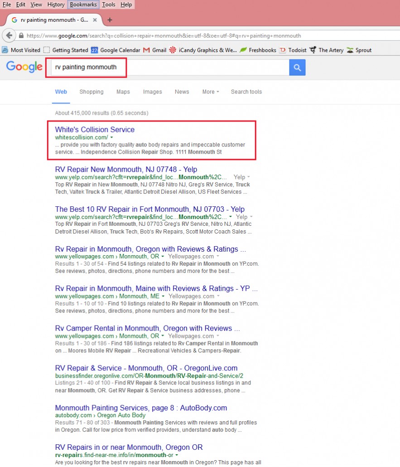The height and width of the screenshot is (467, 400).
Task: Open Rv Camper Rental in Monmouth result
Action: tap(147, 328)
